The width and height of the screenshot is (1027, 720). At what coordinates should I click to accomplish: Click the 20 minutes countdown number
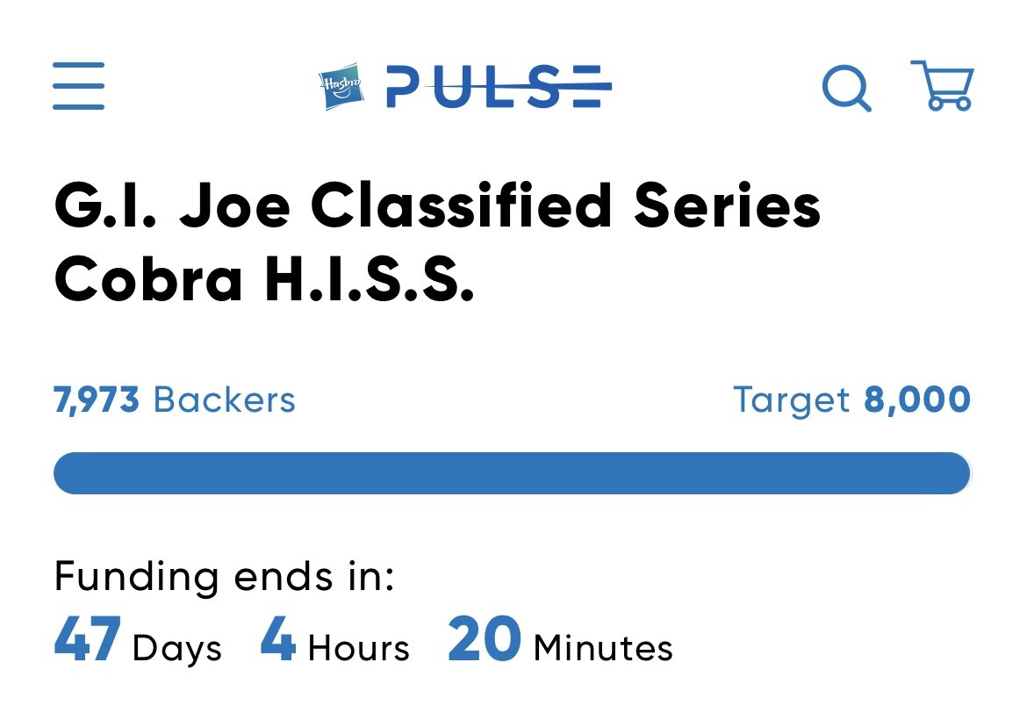coord(485,638)
